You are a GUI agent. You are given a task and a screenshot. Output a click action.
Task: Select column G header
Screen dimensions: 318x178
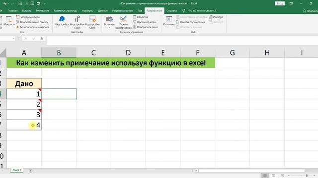click(x=233, y=53)
